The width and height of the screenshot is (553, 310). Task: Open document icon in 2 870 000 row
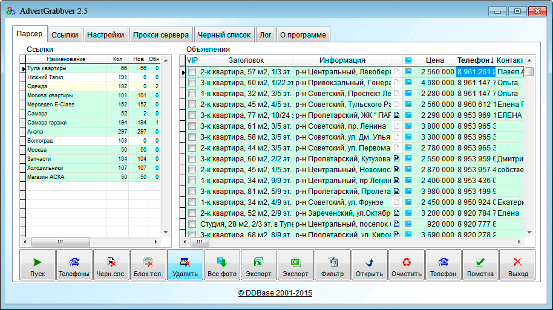[397, 169]
